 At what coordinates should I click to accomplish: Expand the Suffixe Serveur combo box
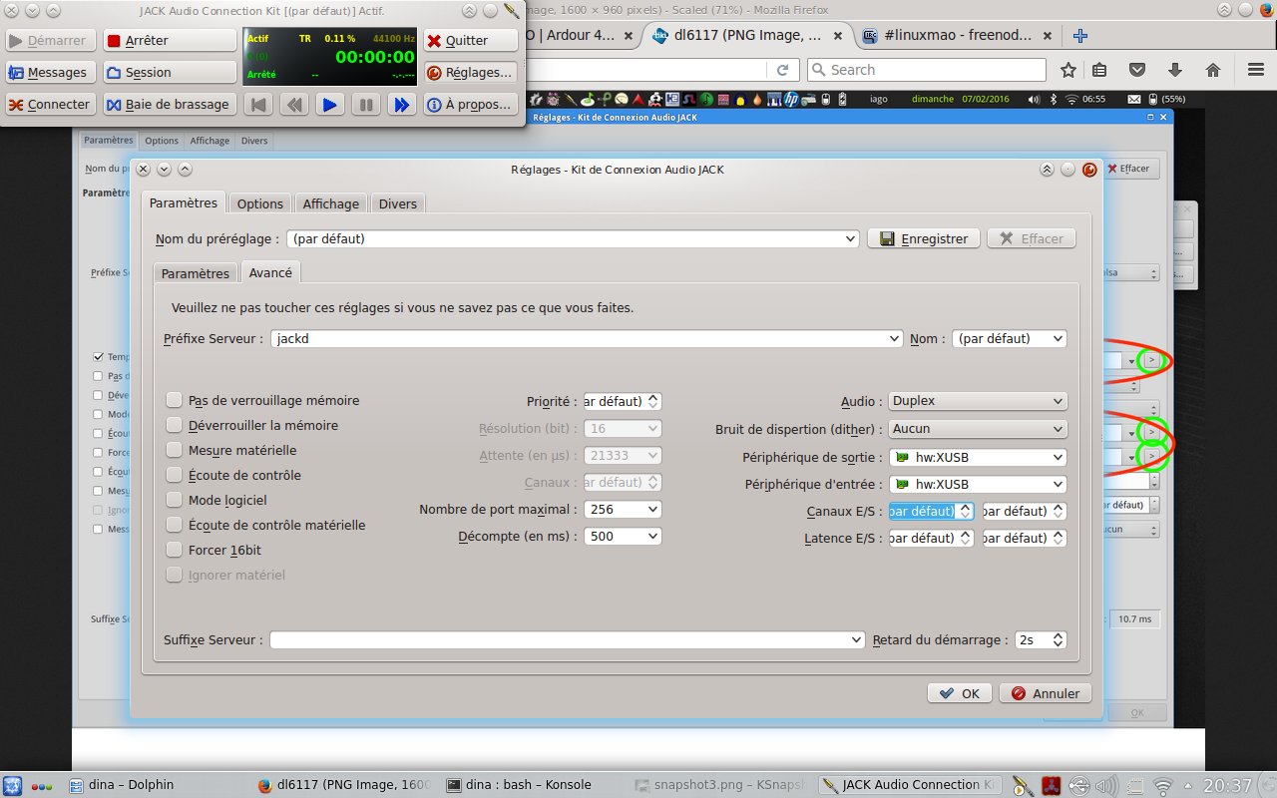(567, 640)
